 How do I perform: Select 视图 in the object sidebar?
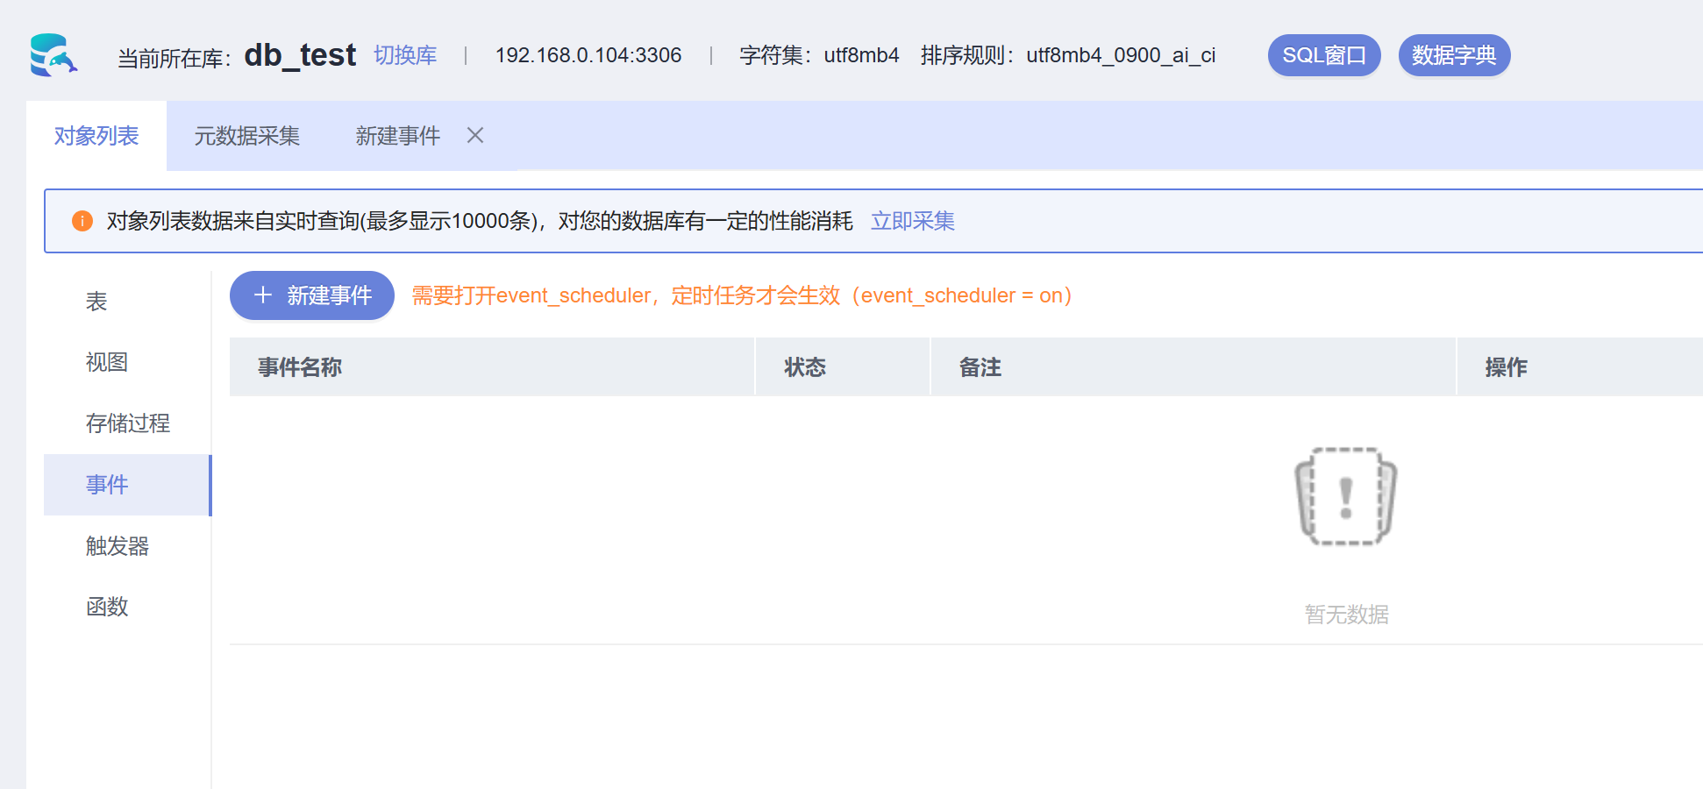tap(107, 362)
